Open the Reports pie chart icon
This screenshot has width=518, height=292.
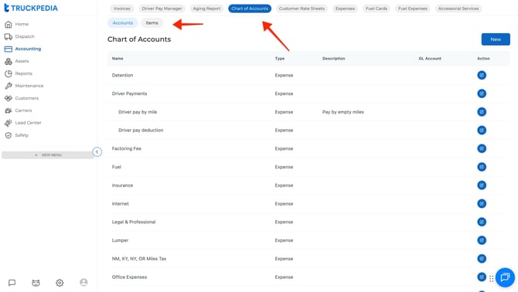[9, 73]
